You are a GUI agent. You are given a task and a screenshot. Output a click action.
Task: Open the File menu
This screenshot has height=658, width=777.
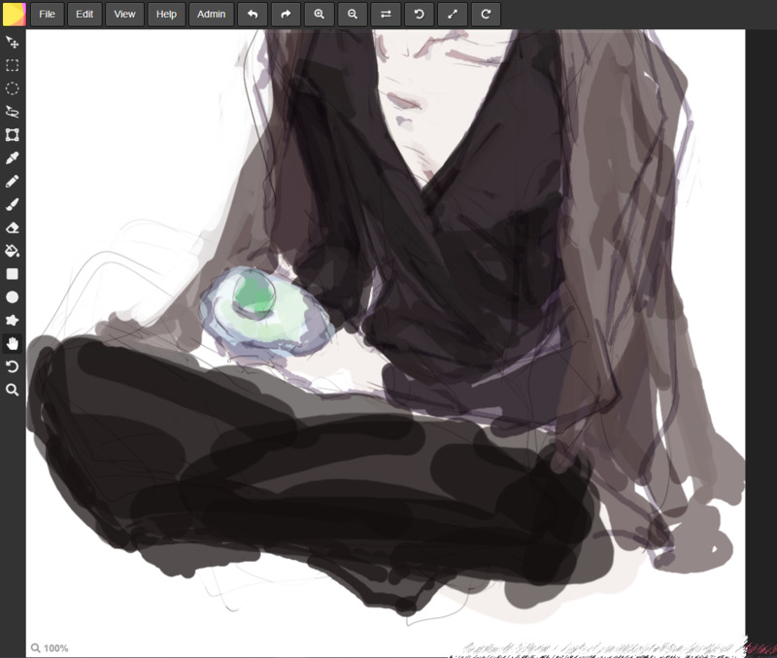(x=47, y=14)
